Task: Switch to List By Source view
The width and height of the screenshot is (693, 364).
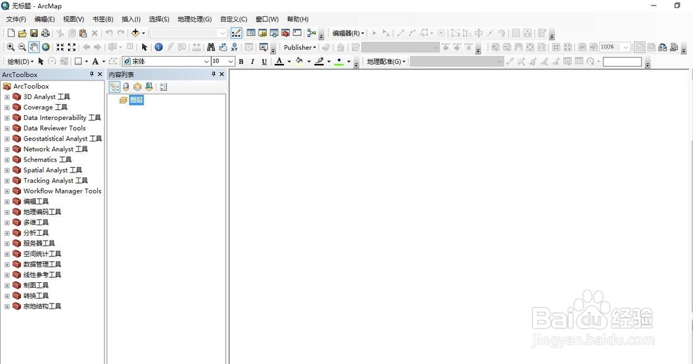Action: click(x=126, y=87)
